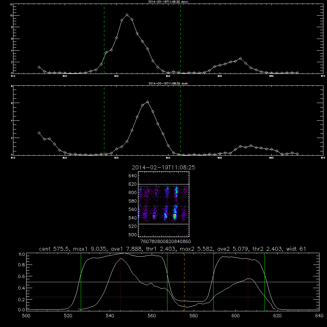Click the '600' x-axis label of bottom plot
The image size is (327, 327).
235,316
